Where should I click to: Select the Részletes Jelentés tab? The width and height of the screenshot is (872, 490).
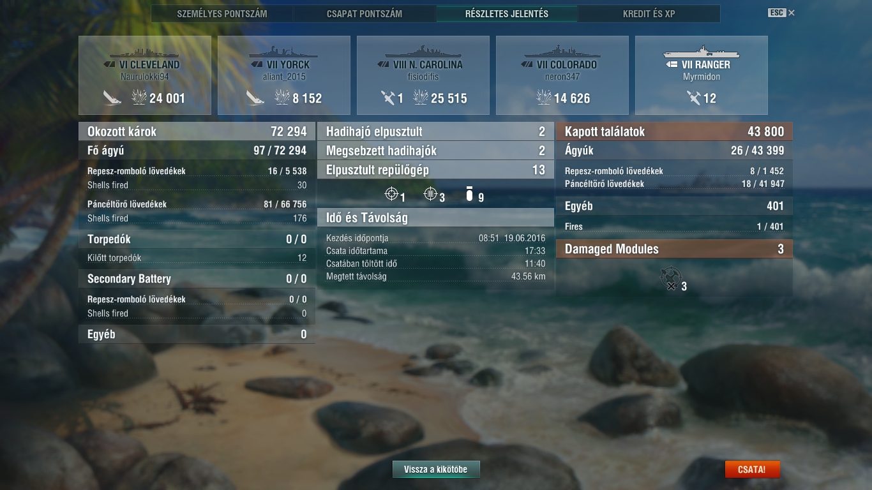coord(507,13)
